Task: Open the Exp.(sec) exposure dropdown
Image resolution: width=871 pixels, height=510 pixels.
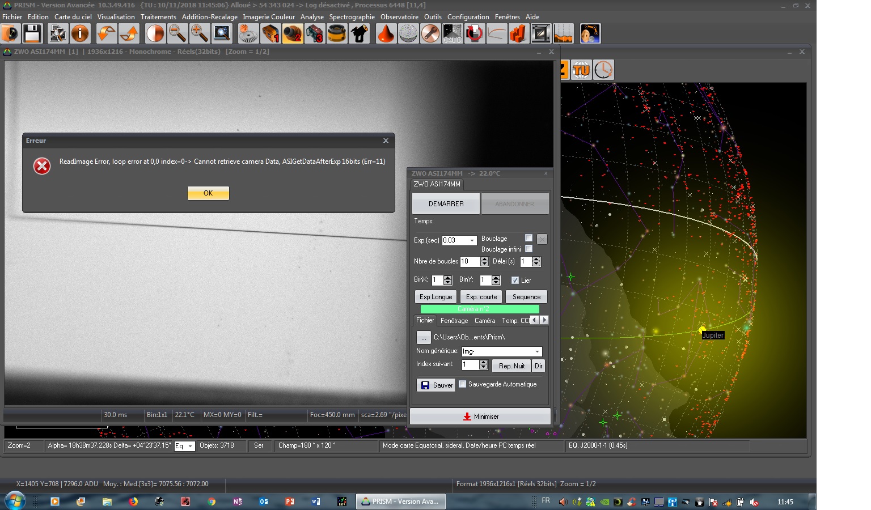Action: 472,240
